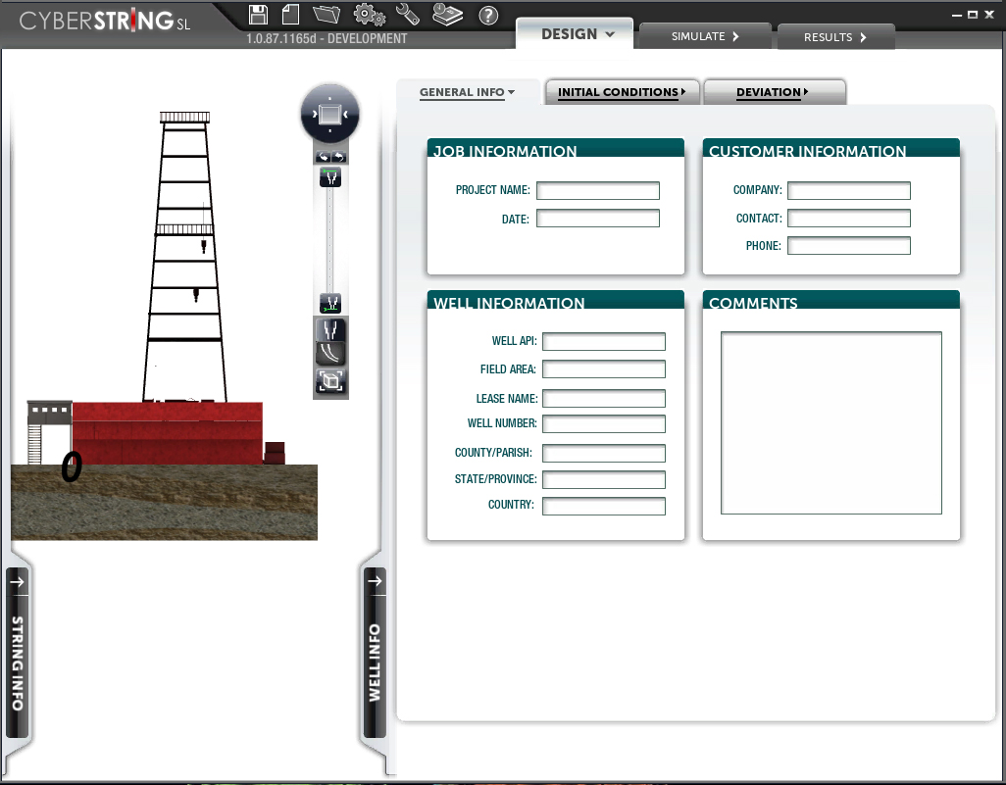
Task: Expand the WELL INFO side panel
Action: point(375,653)
